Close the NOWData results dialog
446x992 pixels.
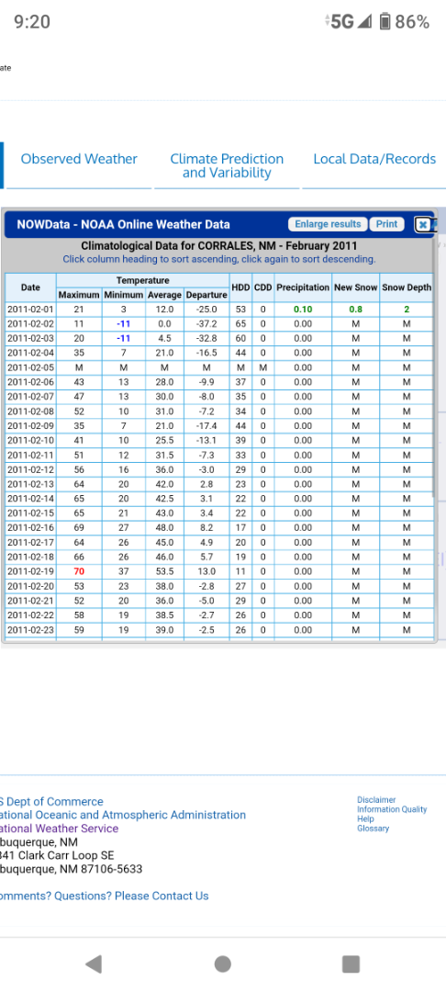(x=423, y=225)
